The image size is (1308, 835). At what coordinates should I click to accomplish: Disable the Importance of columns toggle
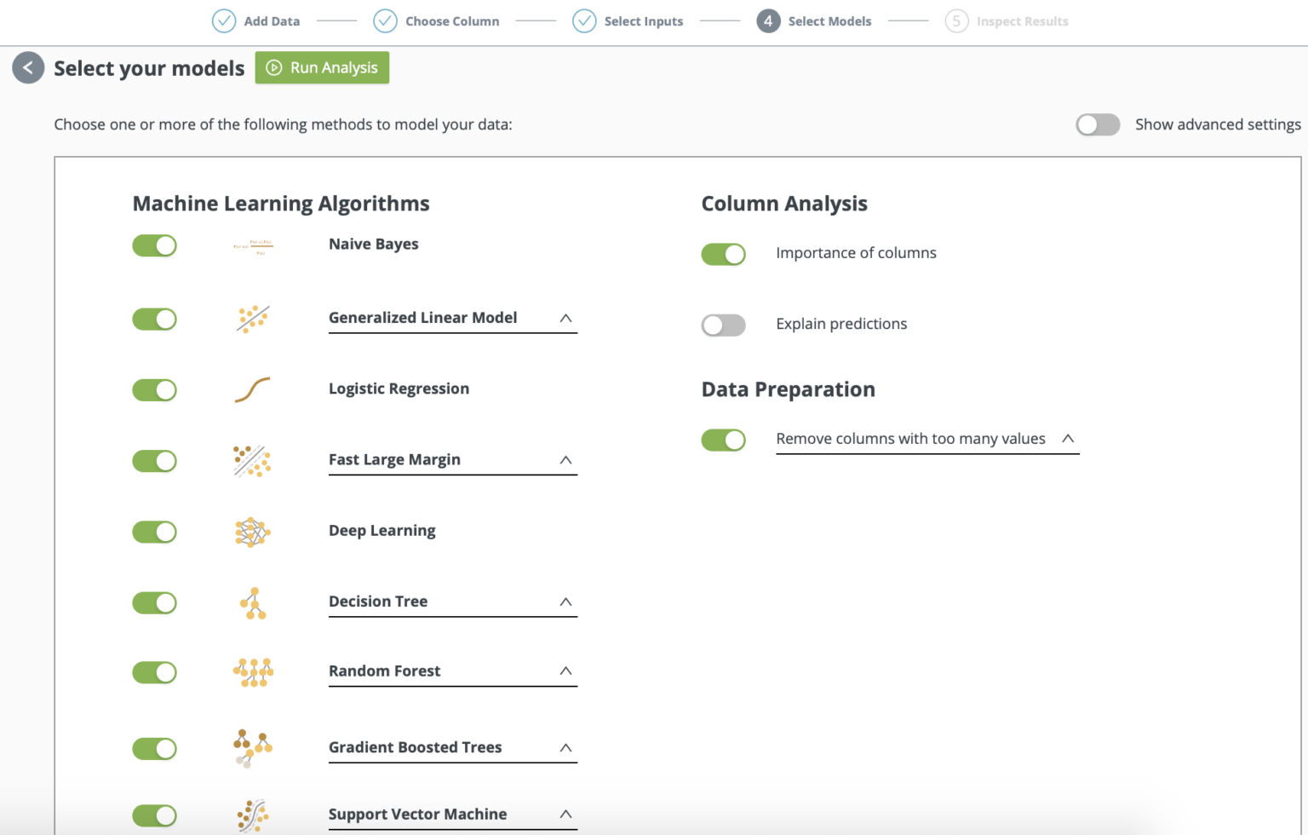(723, 254)
